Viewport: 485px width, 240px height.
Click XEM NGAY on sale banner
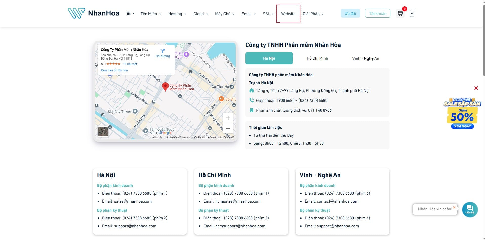coord(462,126)
